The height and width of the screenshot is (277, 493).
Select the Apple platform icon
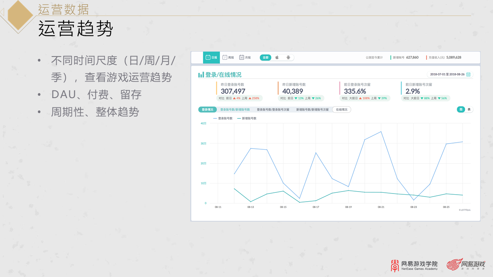coord(277,57)
